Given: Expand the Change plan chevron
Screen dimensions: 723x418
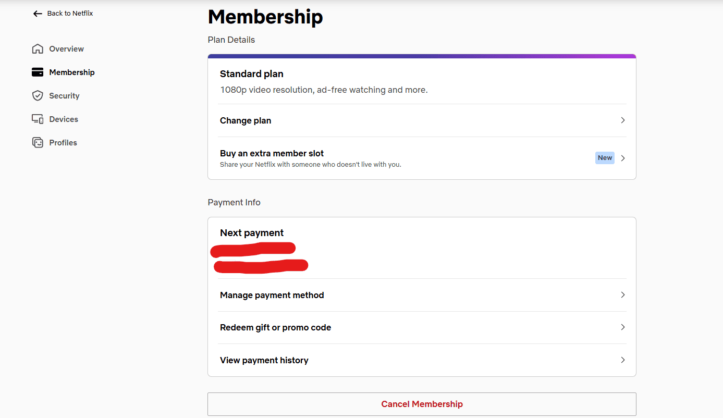Looking at the screenshot, I should 622,120.
